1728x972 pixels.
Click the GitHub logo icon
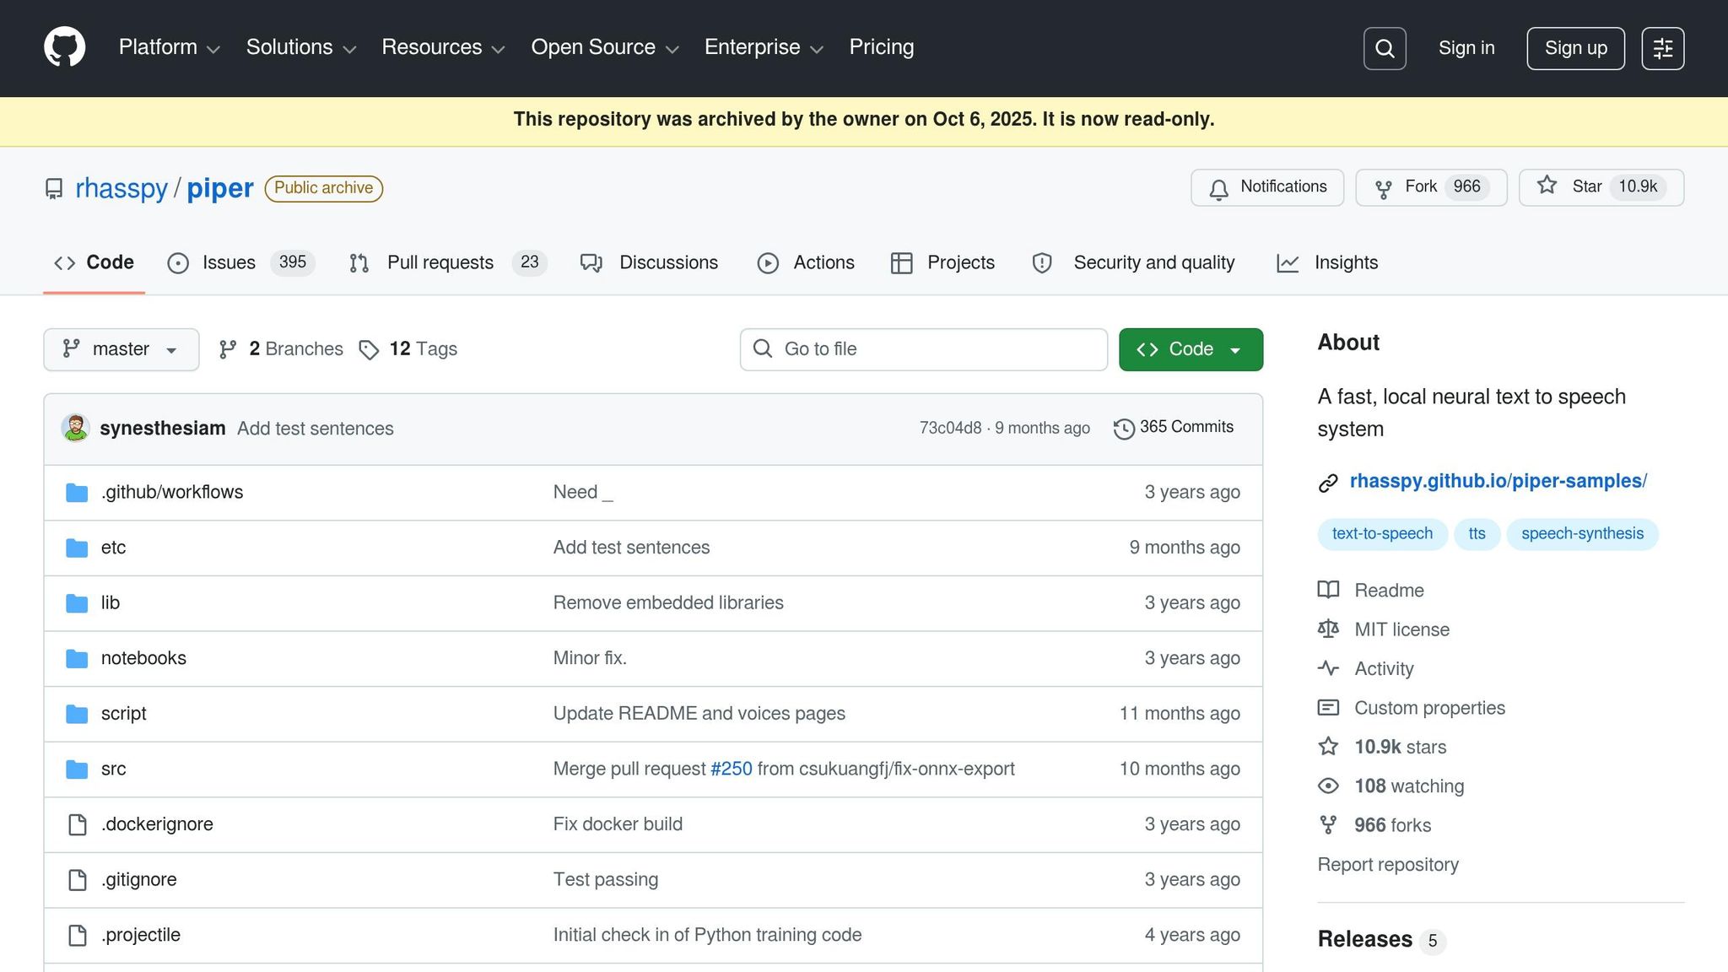[65, 47]
